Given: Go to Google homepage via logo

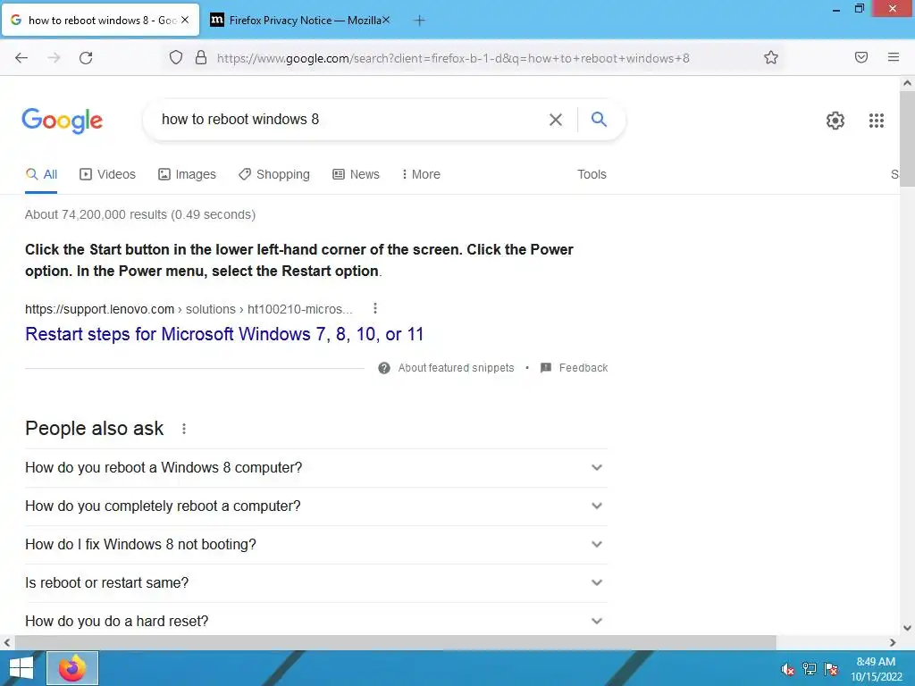Looking at the screenshot, I should point(63,121).
